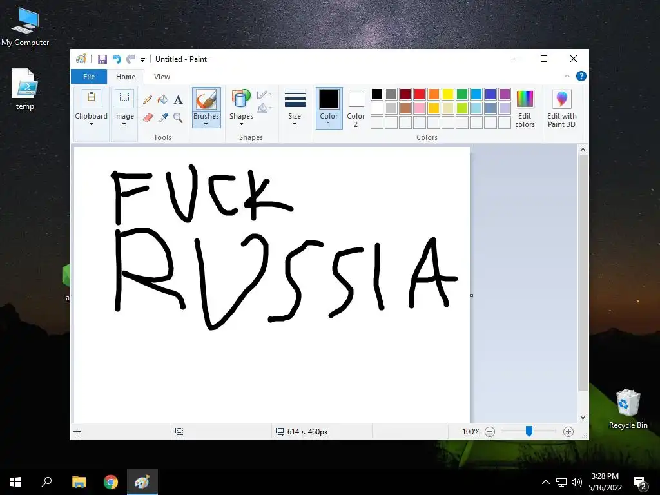Open the File menu tab
The image size is (660, 495).
pyautogui.click(x=89, y=77)
